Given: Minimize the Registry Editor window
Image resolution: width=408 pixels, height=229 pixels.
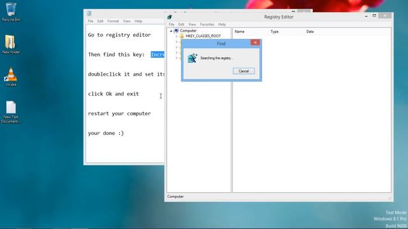Looking at the screenshot, I should point(366,16).
